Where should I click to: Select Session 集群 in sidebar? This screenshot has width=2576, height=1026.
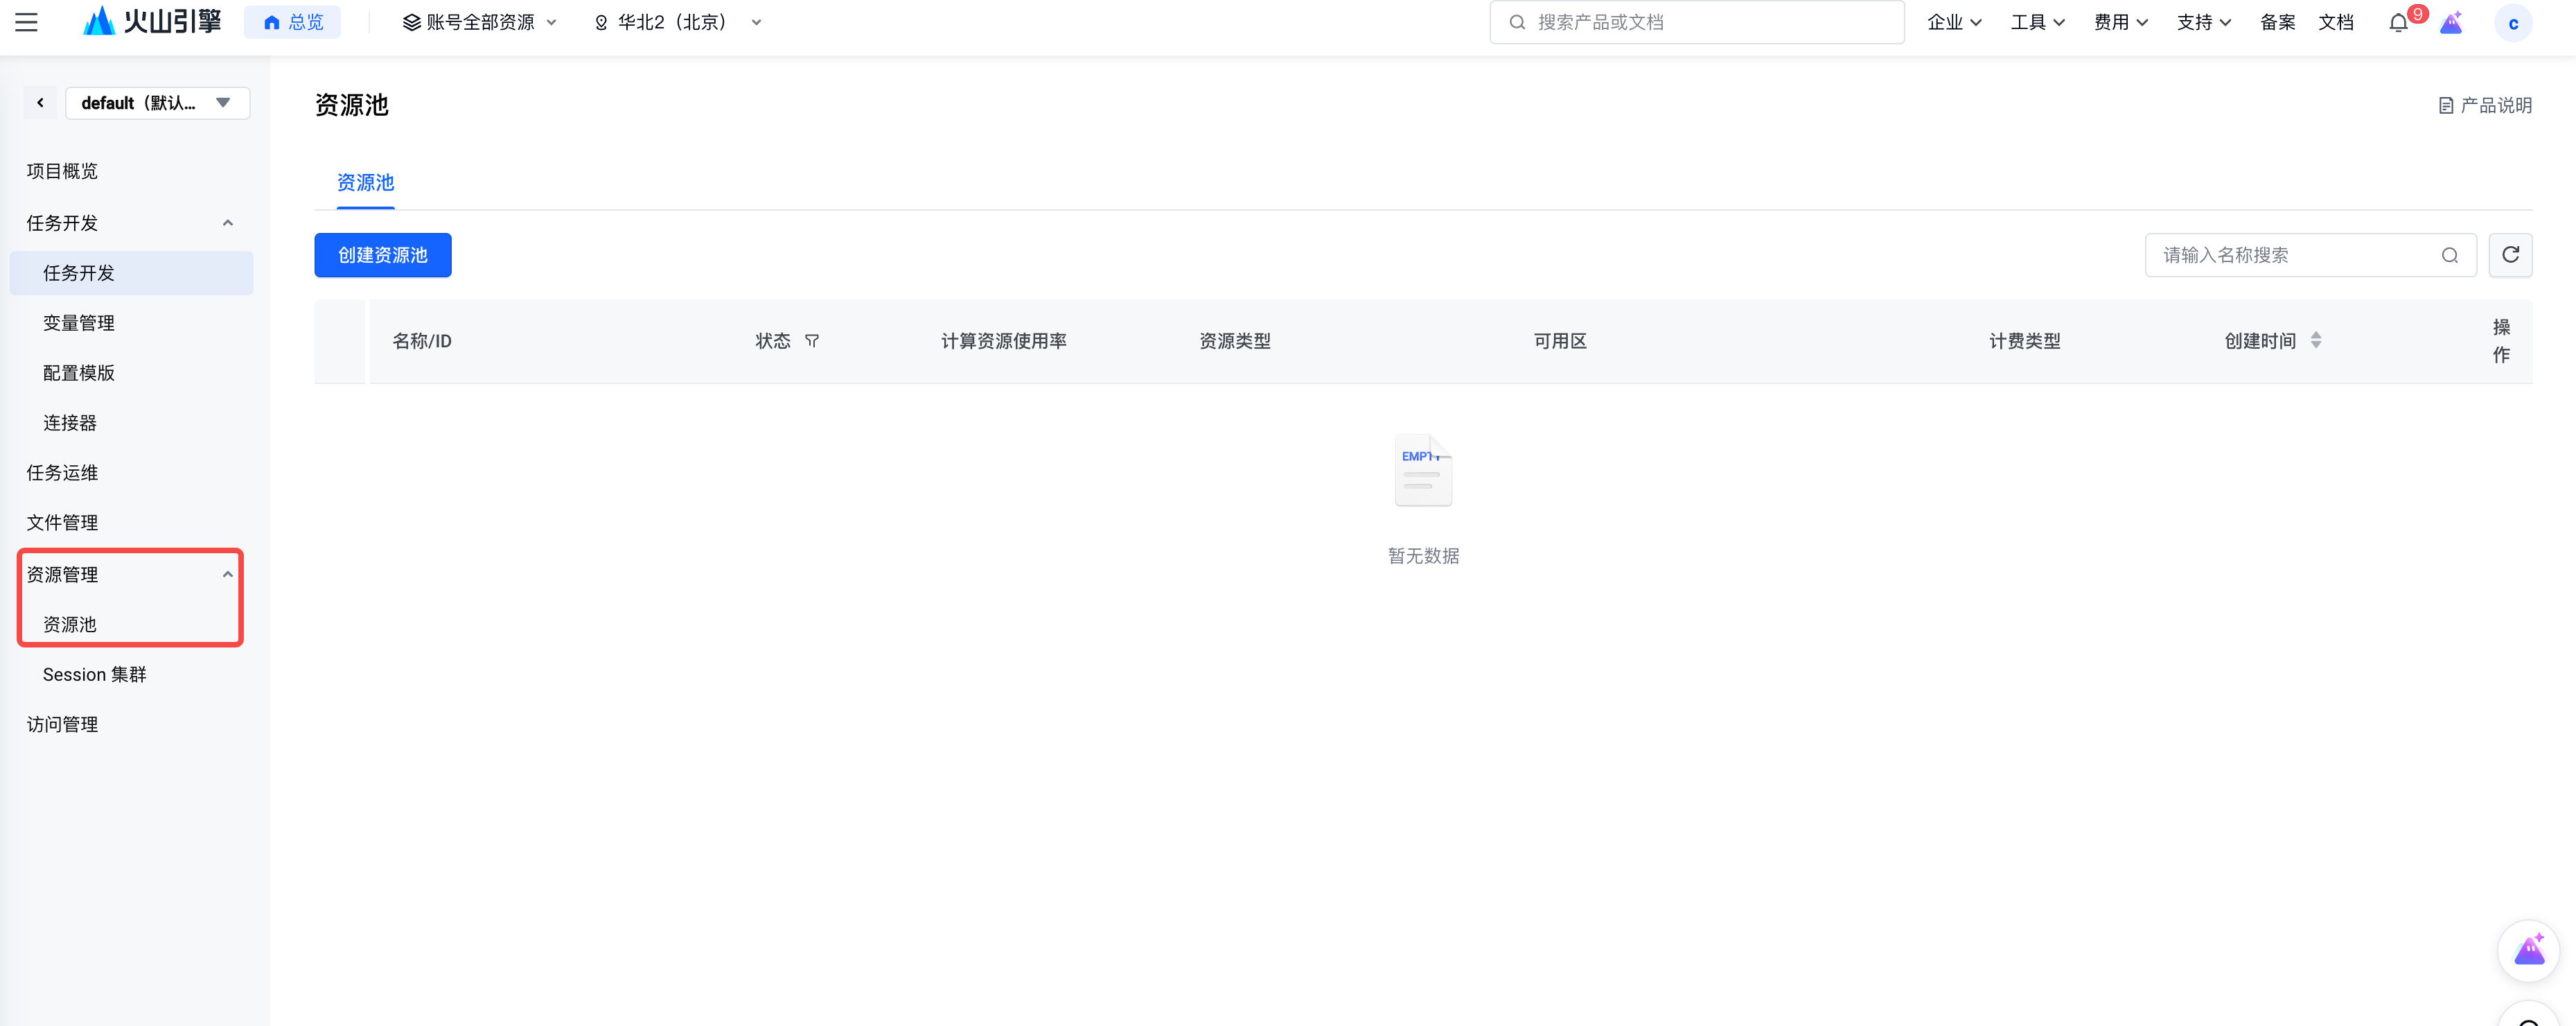[x=95, y=675]
